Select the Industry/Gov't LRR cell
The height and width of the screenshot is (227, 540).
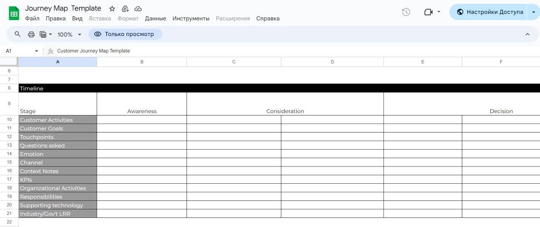(x=58, y=214)
